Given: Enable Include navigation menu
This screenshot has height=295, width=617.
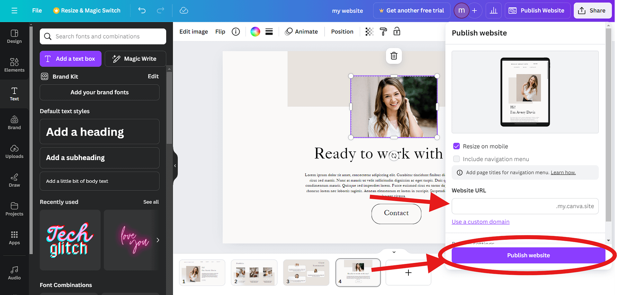Looking at the screenshot, I should click(456, 159).
